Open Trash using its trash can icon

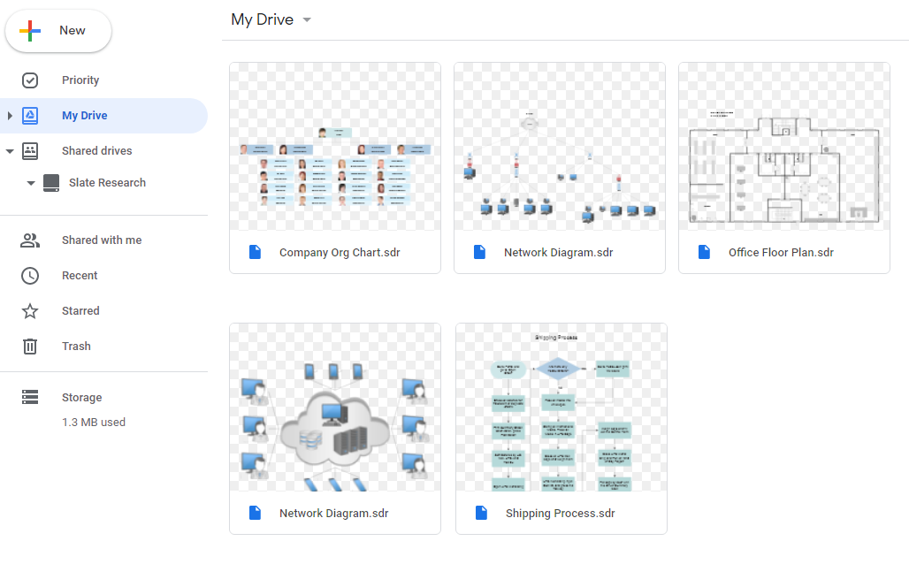[x=30, y=346]
